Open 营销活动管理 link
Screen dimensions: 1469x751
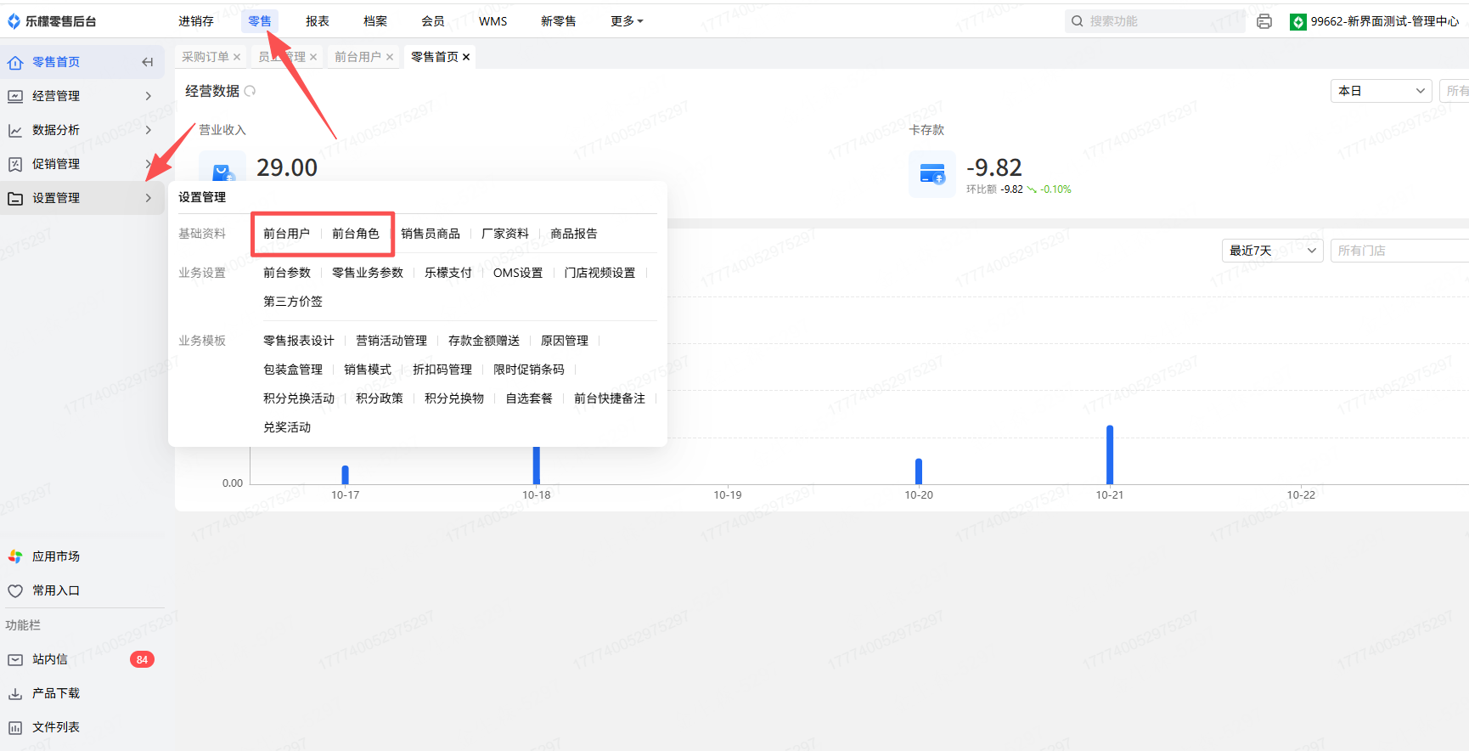pos(391,341)
